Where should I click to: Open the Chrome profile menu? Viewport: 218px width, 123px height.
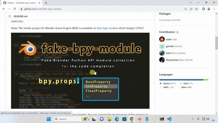coord(209,9)
